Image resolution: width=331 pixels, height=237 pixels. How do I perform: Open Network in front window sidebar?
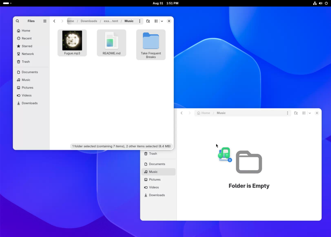click(x=31, y=54)
